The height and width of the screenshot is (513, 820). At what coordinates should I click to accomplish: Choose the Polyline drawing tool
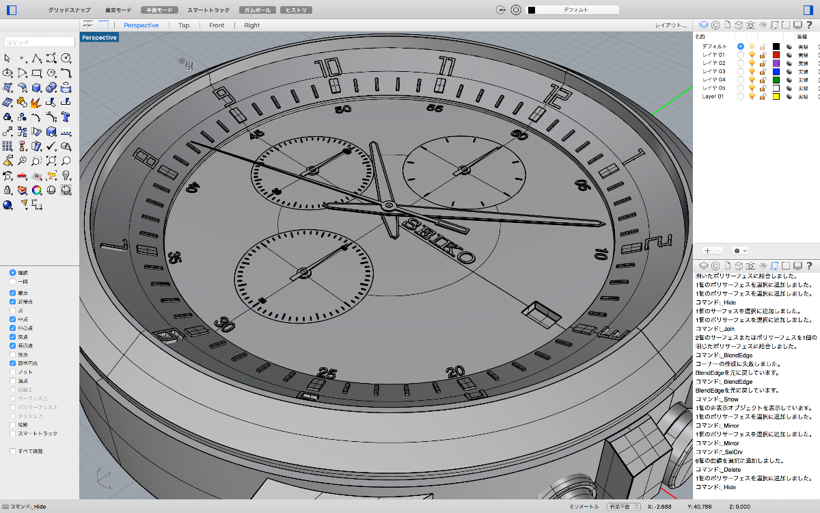point(37,58)
